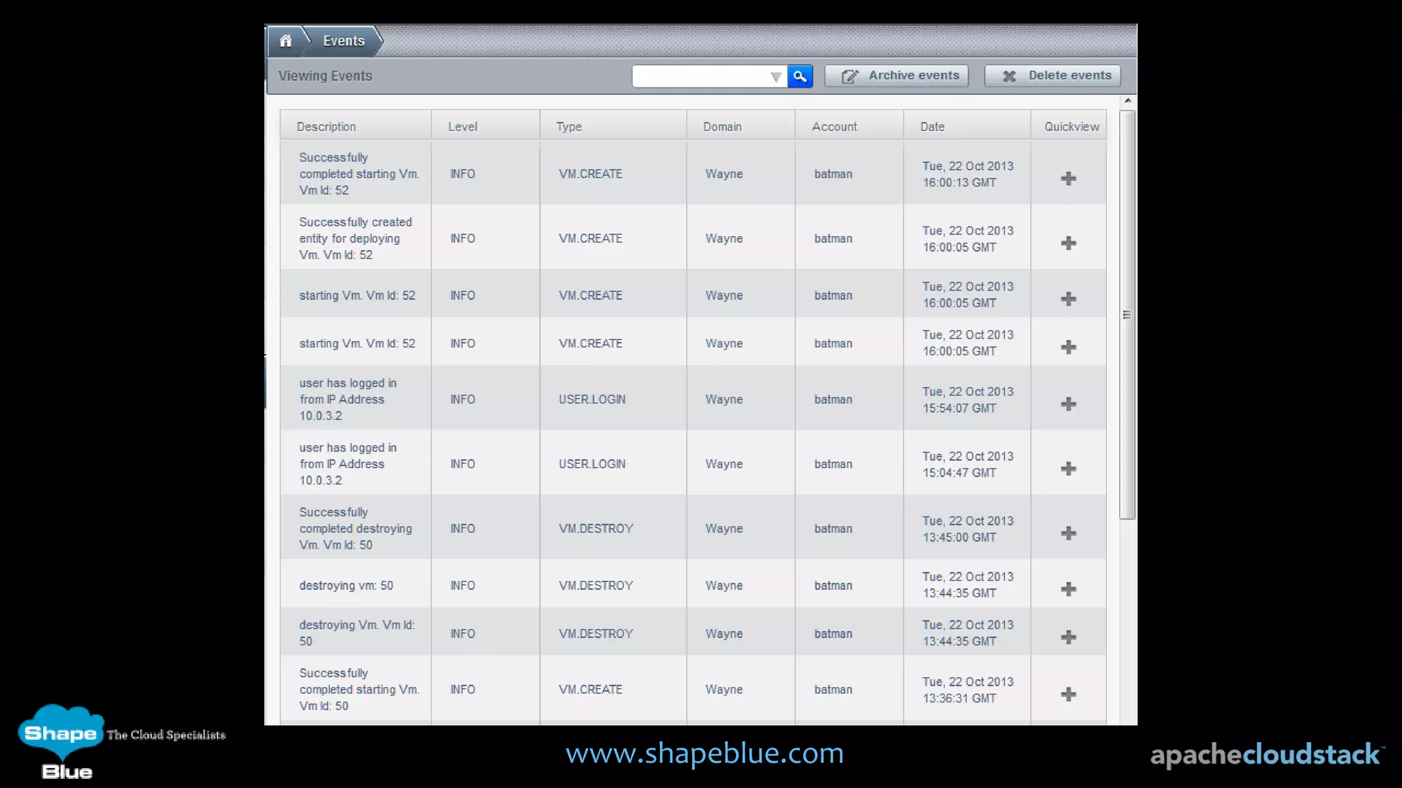The image size is (1402, 788).
Task: Click INFO level in the 'destroying vm: 50' row
Action: tap(463, 586)
